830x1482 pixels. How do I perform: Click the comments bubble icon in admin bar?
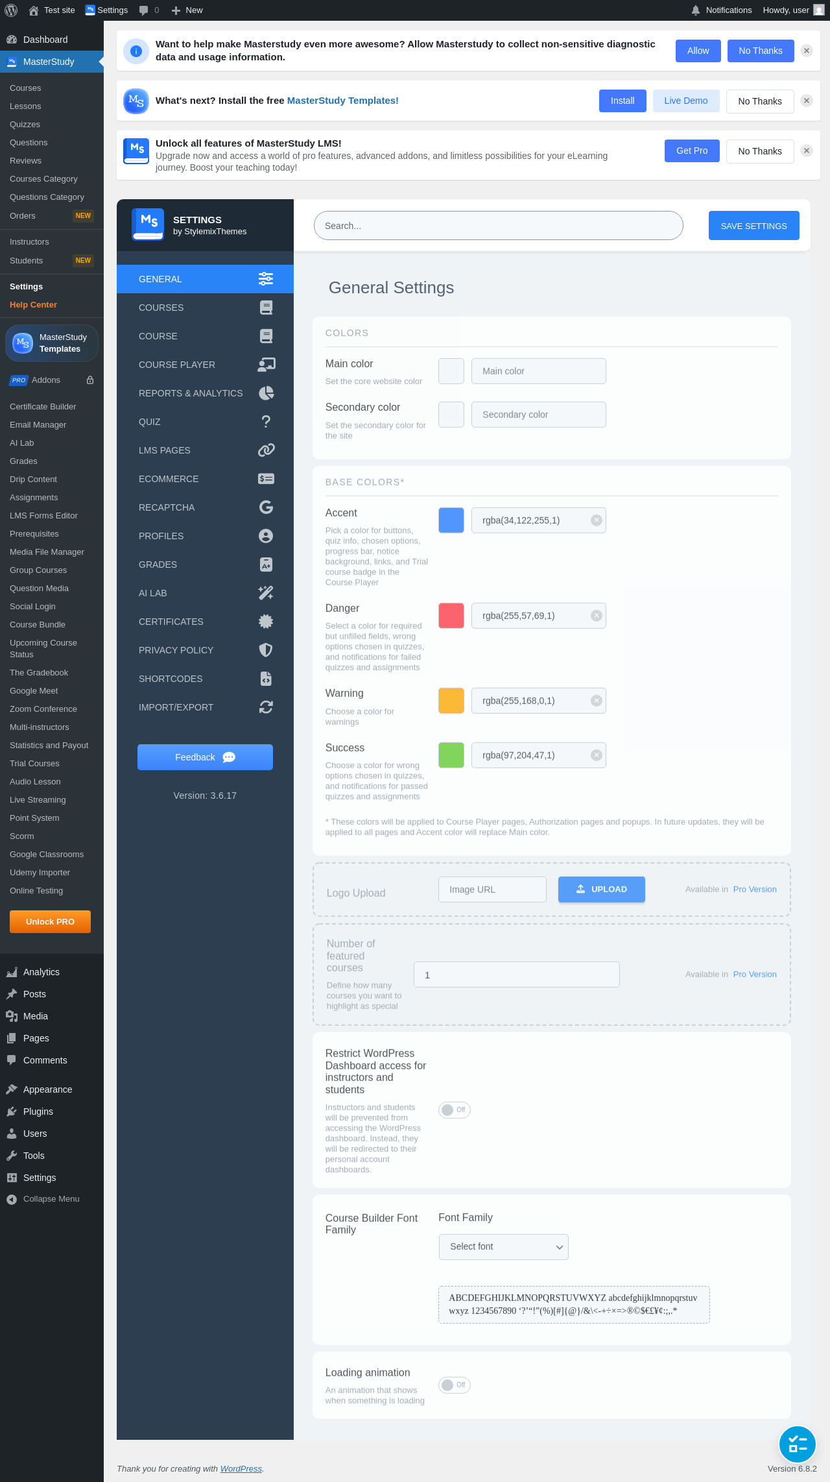pyautogui.click(x=144, y=10)
